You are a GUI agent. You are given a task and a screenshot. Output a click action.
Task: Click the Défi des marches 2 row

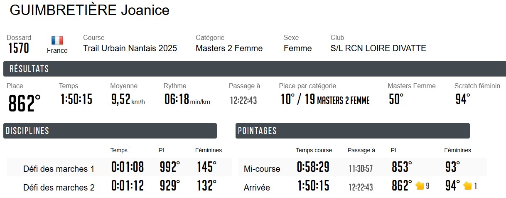[x=59, y=188]
